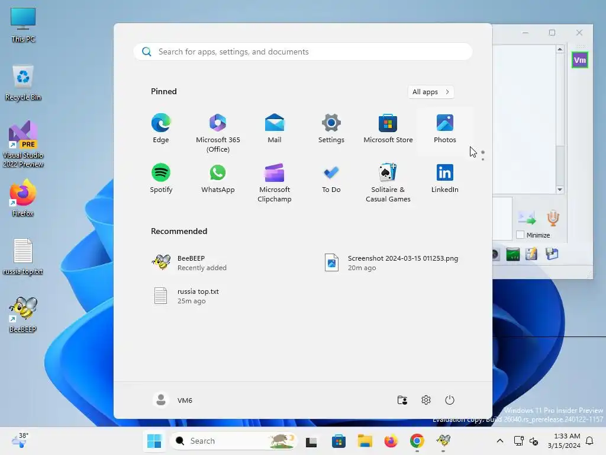This screenshot has width=606, height=455.
Task: Select Visual Studio 2022 Preview shortcut
Action: pos(23,145)
